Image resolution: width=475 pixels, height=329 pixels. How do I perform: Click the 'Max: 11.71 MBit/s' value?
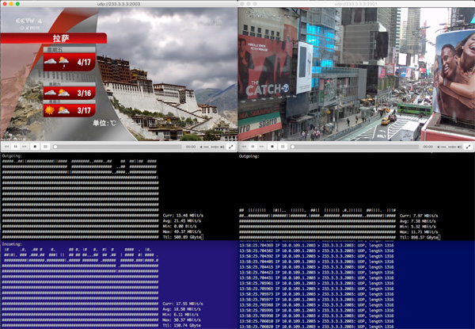419,232
